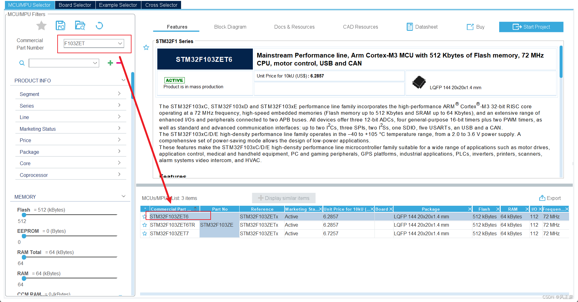The image size is (578, 302).
Task: Click the Buy button
Action: 475,27
